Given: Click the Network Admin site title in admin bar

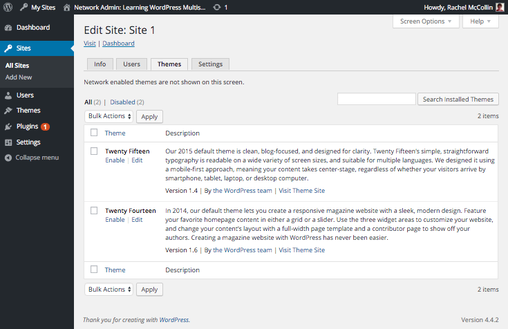Looking at the screenshot, I should (x=140, y=7).
